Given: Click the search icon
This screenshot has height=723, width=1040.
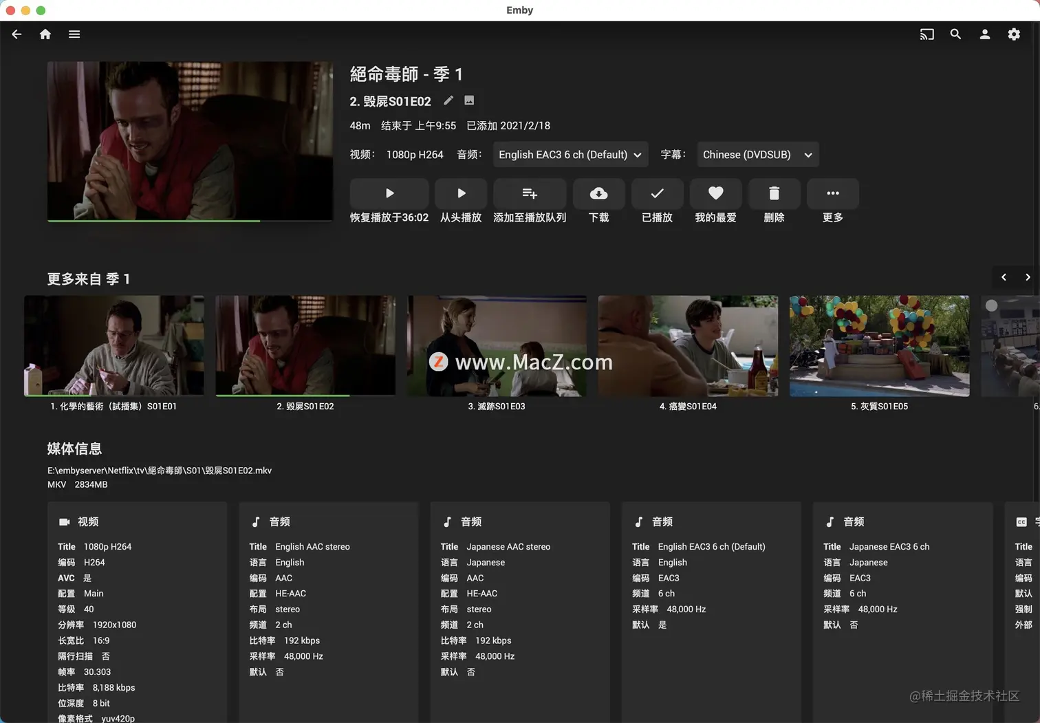Looking at the screenshot, I should click(x=955, y=34).
